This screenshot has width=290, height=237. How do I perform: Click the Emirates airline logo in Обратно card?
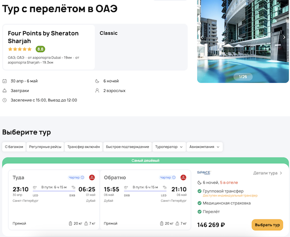click(183, 178)
